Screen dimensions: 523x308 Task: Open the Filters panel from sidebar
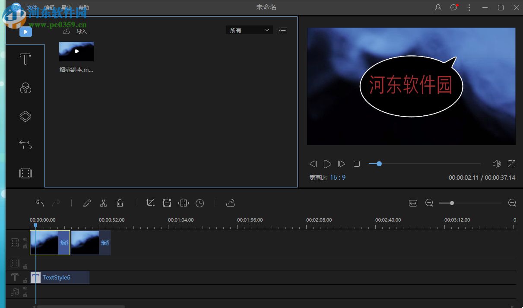pyautogui.click(x=25, y=88)
